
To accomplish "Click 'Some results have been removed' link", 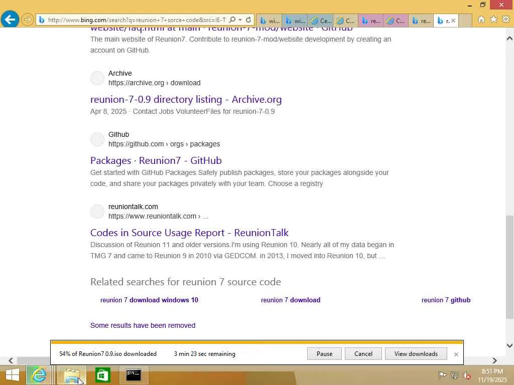I will (143, 325).
